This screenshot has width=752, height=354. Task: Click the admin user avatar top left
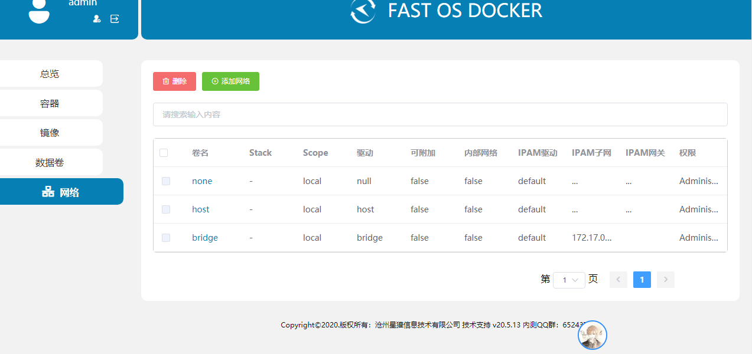pyautogui.click(x=39, y=12)
